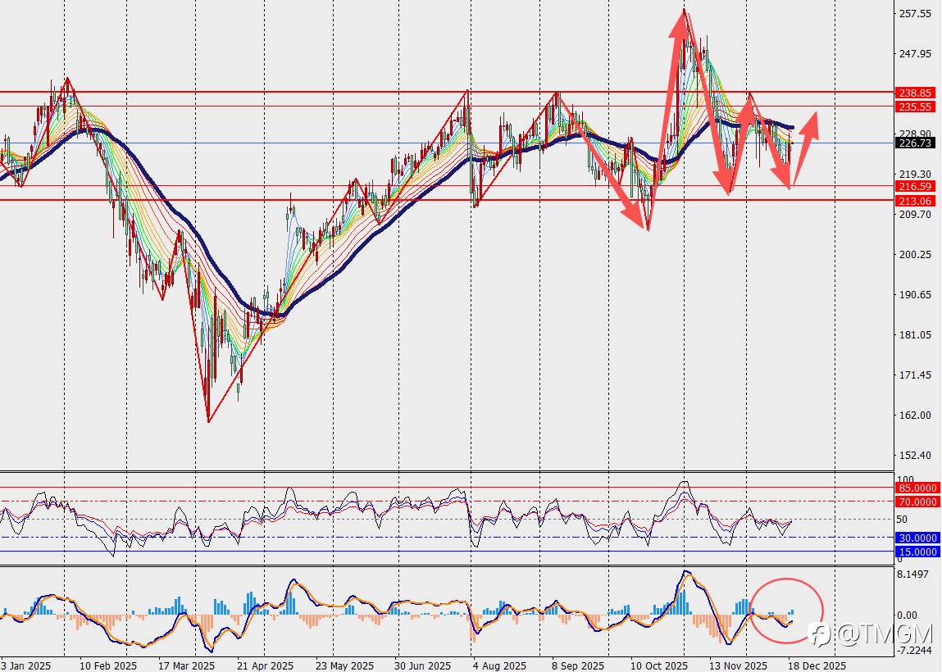Click the 23 May 2025 date label
Viewport: 942px width, 672px height.
(344, 666)
